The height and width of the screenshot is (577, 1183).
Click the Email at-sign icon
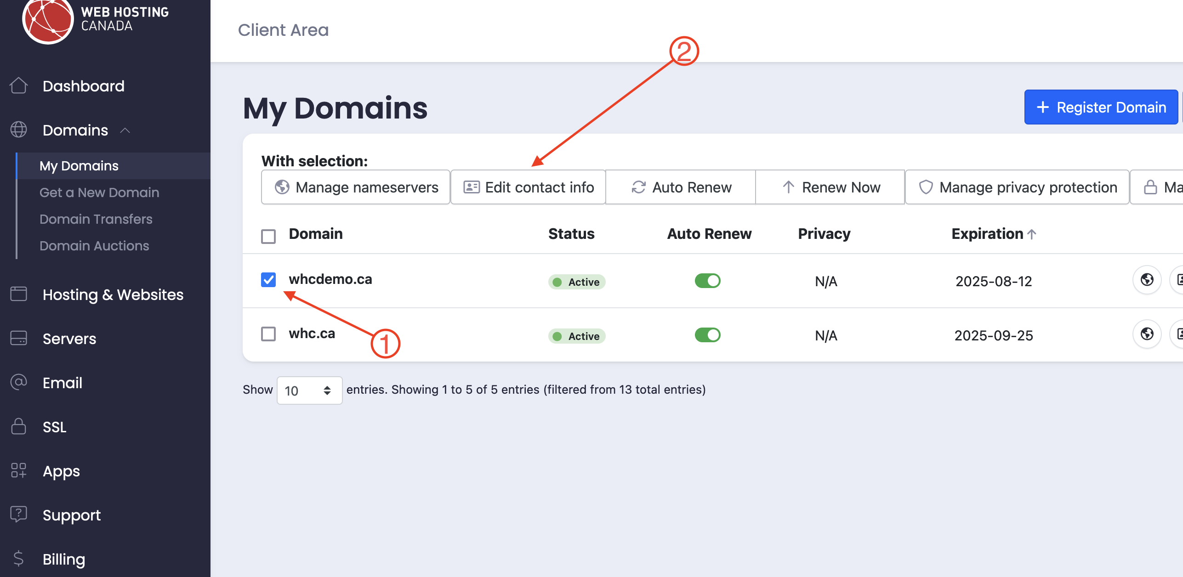point(18,382)
